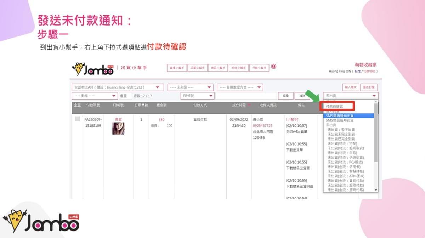
Task: Select SMS簡訊通知到貨 option
Action: point(348,120)
